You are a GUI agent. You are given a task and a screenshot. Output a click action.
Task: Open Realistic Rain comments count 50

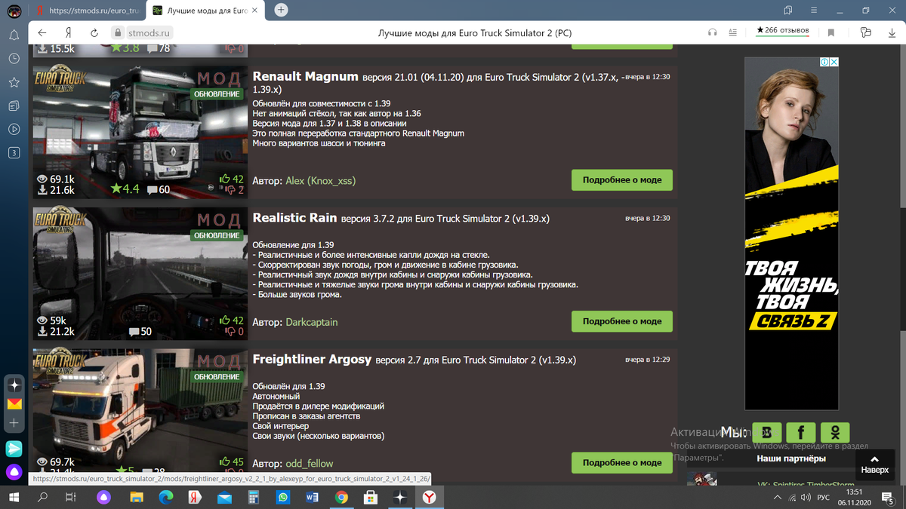tap(140, 331)
